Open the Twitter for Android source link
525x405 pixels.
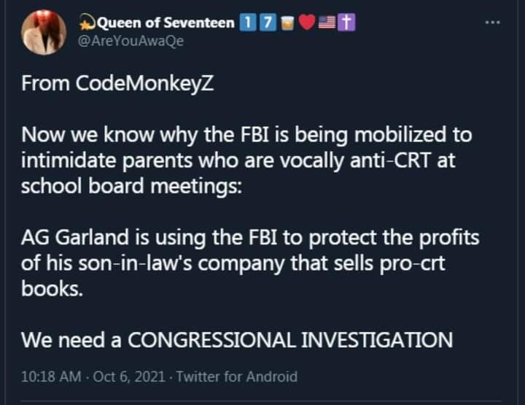[237, 377]
